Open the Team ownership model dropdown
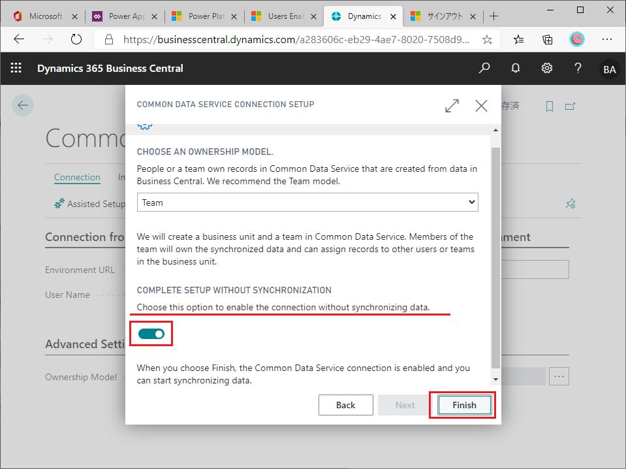This screenshot has height=469, width=626. point(307,202)
